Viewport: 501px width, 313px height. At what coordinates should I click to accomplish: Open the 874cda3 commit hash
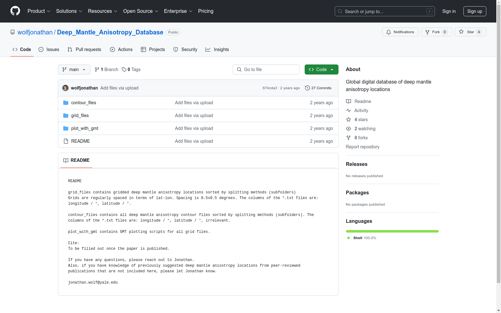pyautogui.click(x=270, y=88)
